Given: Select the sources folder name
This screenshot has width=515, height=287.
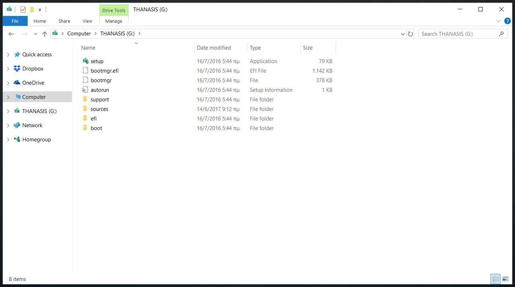Looking at the screenshot, I should click(99, 109).
